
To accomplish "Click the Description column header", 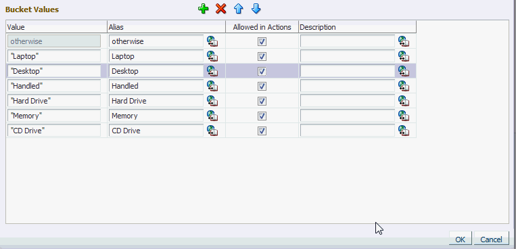I will 357,27.
